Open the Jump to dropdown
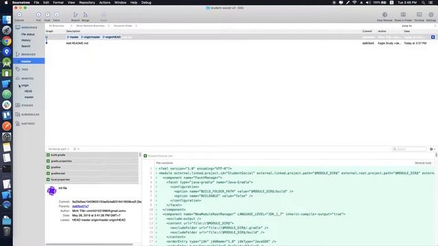 tap(418, 26)
